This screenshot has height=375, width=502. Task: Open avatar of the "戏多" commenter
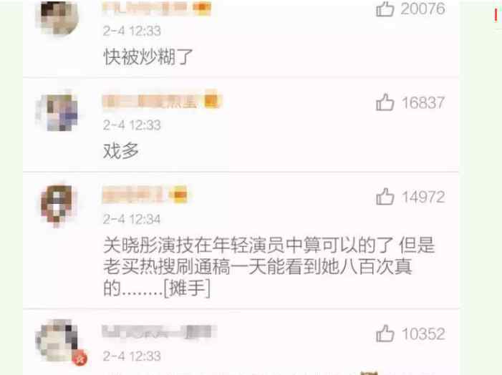[x=57, y=112]
